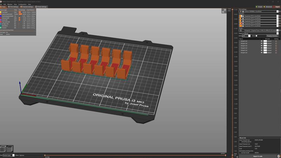Open the File menu
The height and width of the screenshot is (158, 281).
point(1,4)
